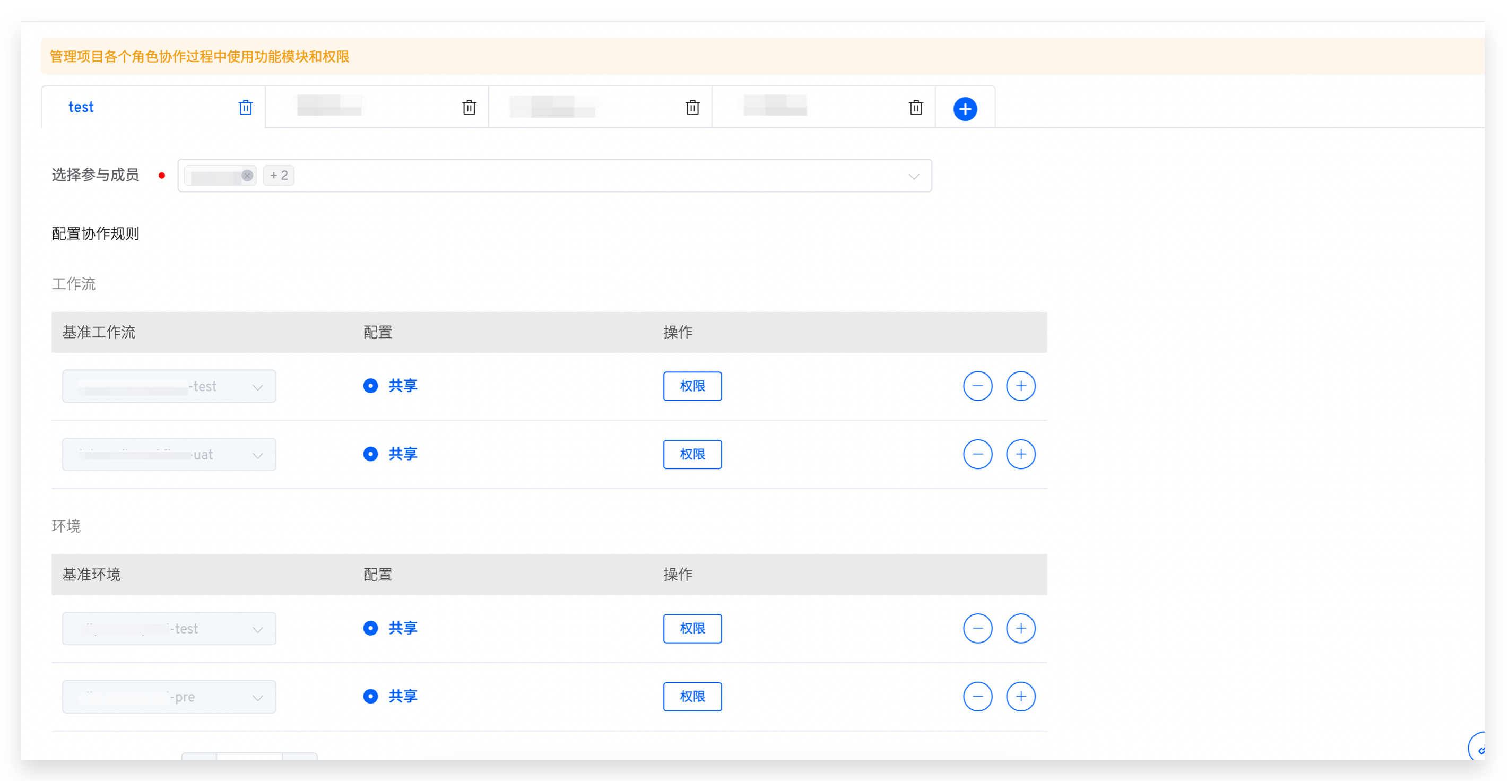Open the -uat baseline workflow dropdown

tap(169, 455)
